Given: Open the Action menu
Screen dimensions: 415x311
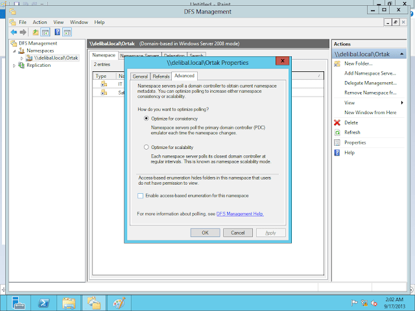Looking at the screenshot, I should point(40,22).
